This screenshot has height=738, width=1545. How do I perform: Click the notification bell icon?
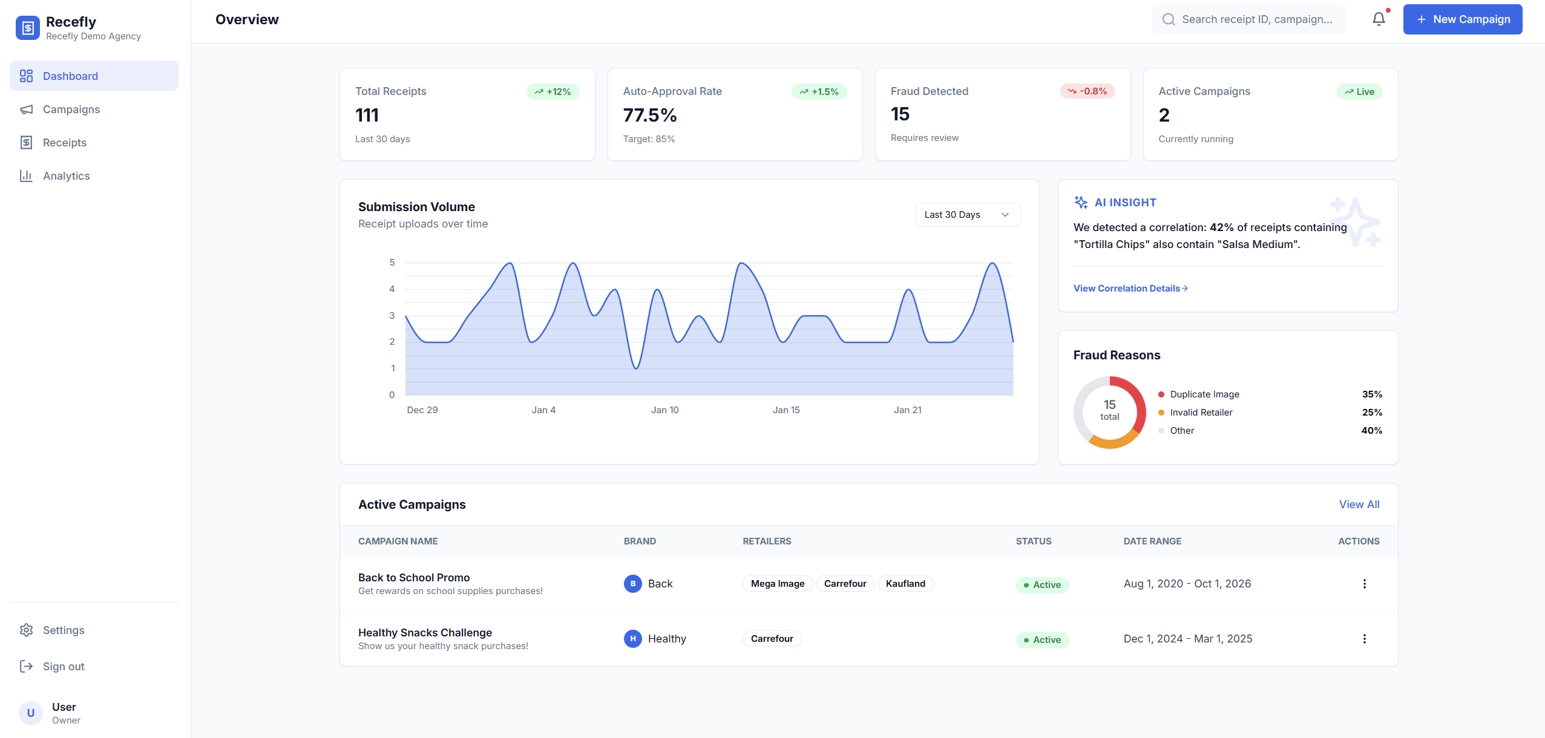point(1378,19)
